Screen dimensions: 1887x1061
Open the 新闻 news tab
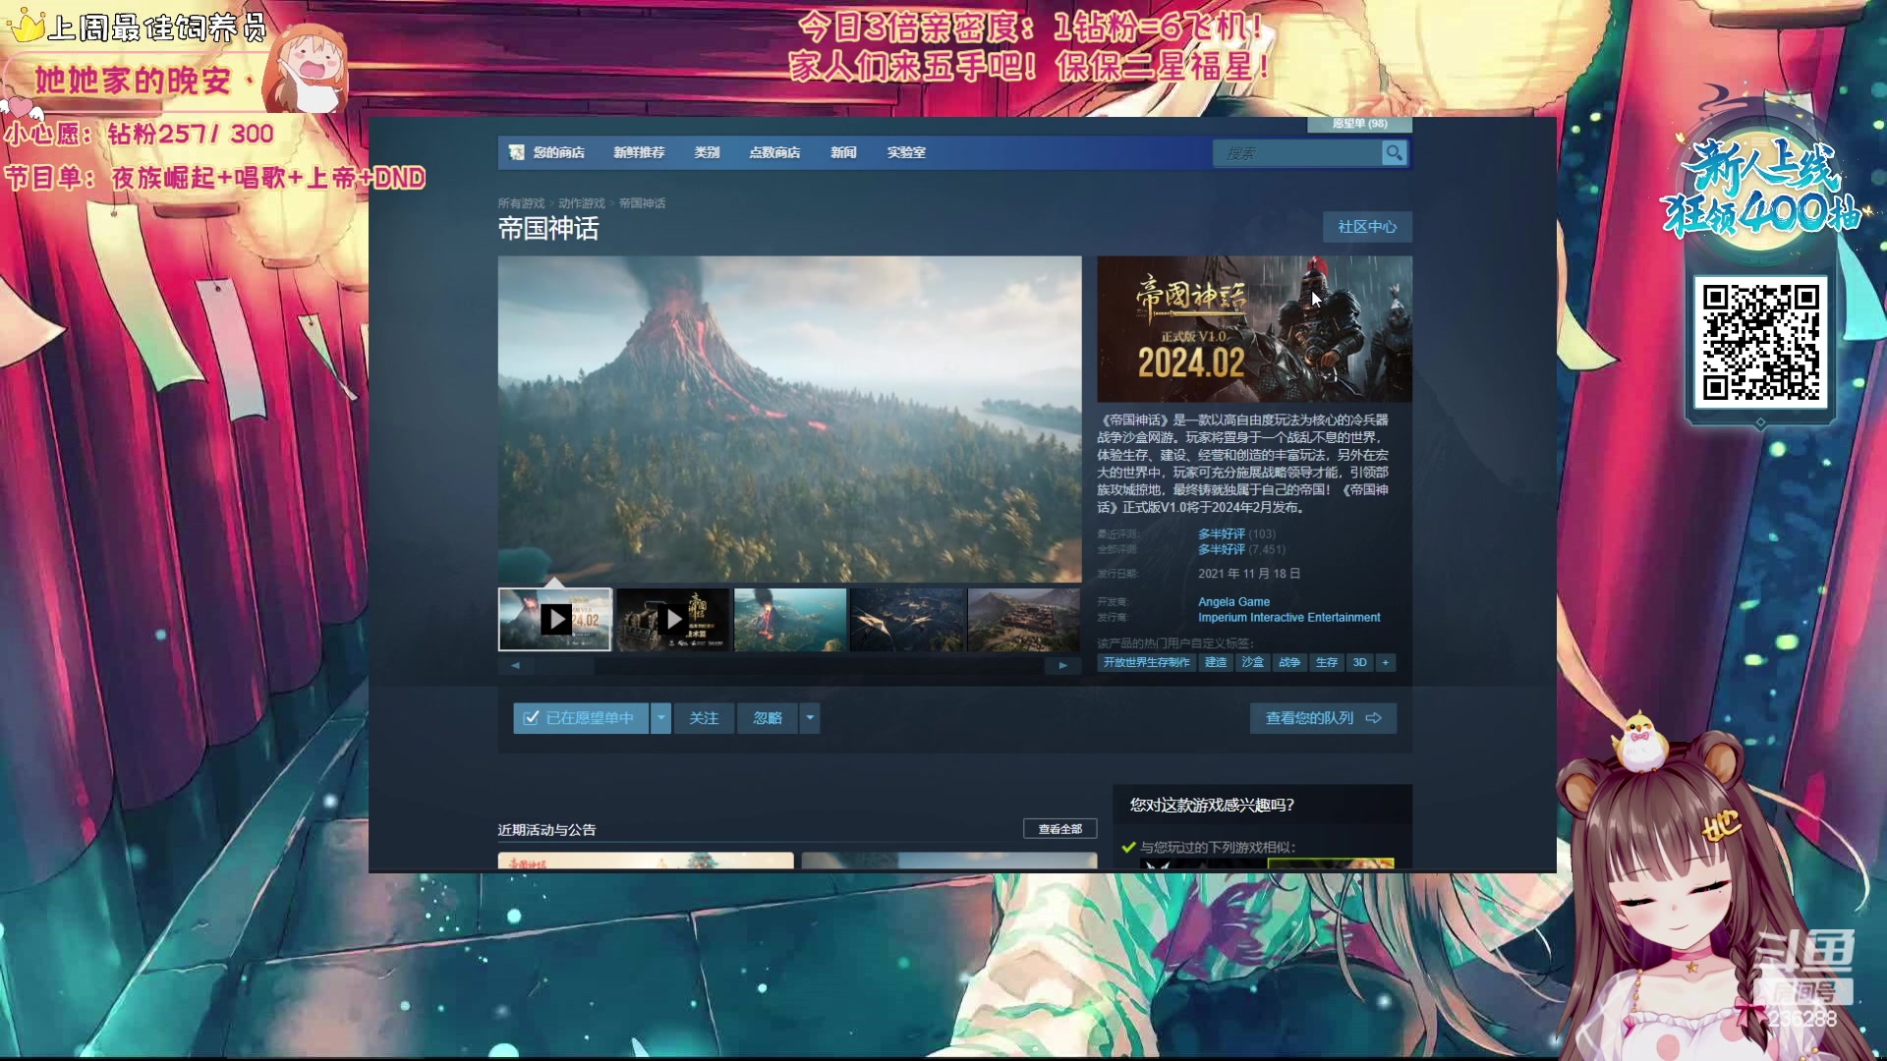(x=843, y=152)
